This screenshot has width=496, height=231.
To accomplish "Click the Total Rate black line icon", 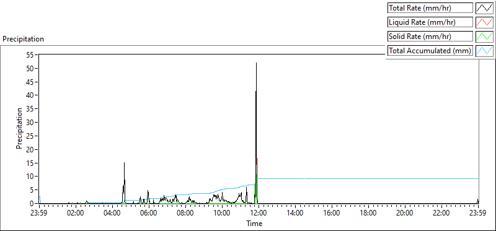I will click(485, 8).
